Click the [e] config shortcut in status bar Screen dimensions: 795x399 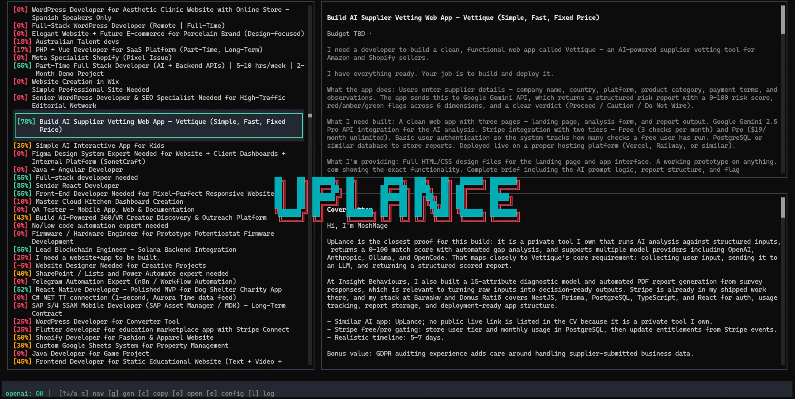225,394
